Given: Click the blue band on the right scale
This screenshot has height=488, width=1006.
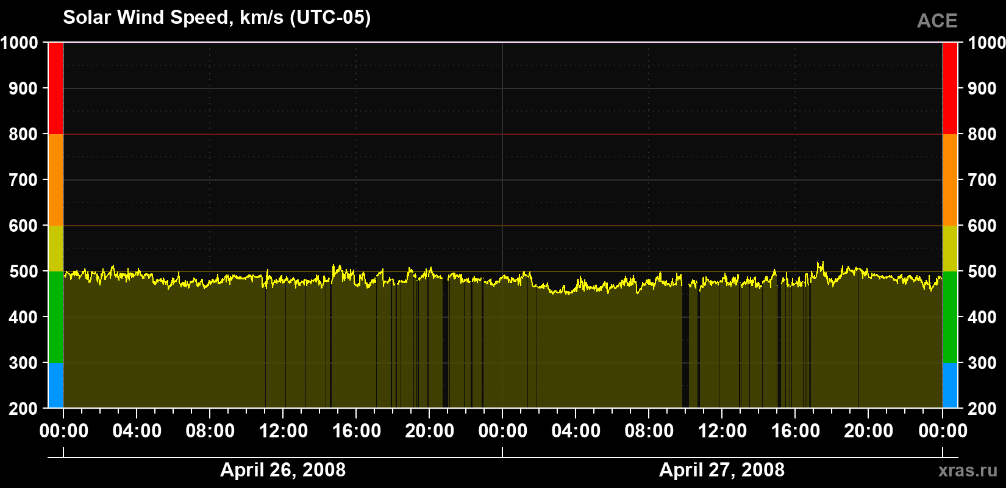Looking at the screenshot, I should point(950,386).
